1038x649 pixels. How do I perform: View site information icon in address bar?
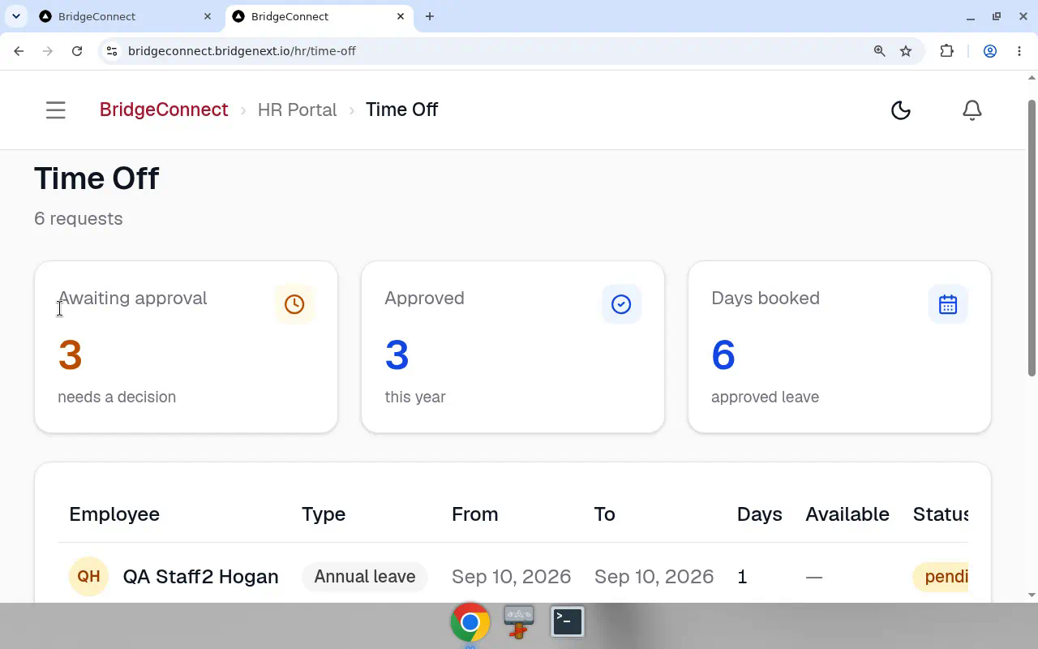pyautogui.click(x=112, y=51)
